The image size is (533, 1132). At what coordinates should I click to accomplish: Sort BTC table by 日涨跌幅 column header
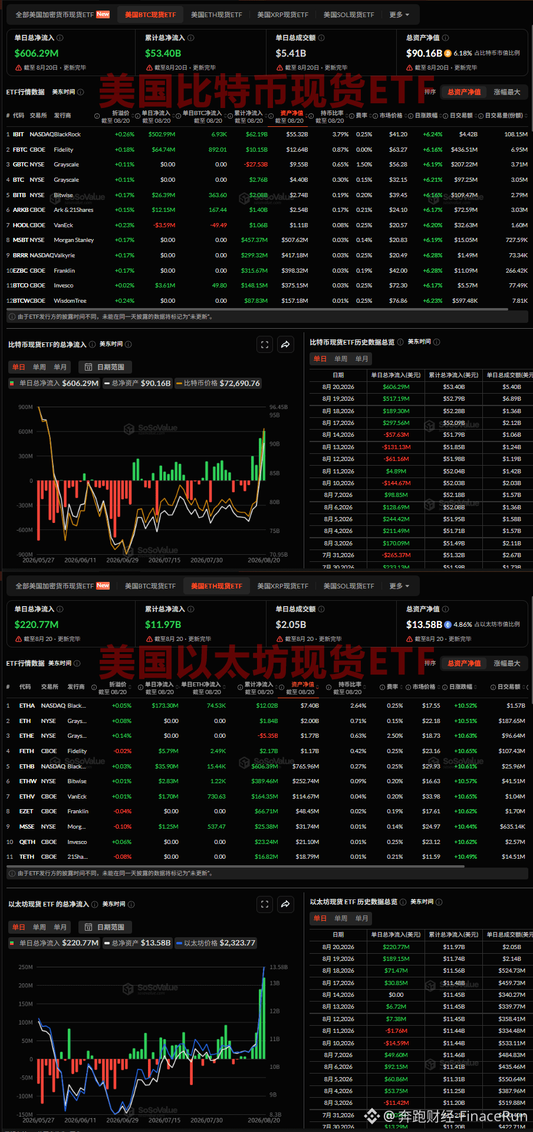[x=426, y=116]
